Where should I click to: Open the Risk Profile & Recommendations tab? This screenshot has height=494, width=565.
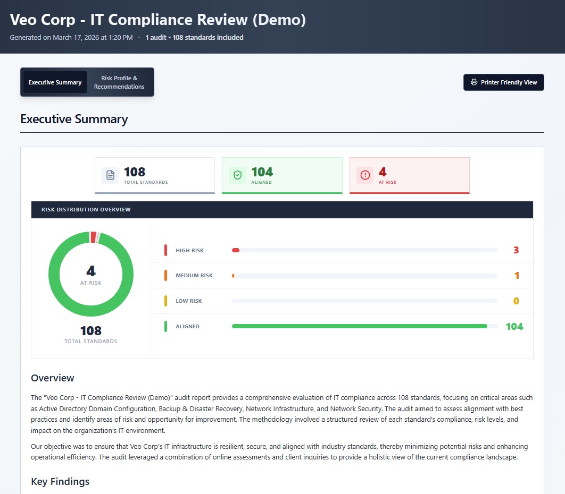tap(119, 82)
